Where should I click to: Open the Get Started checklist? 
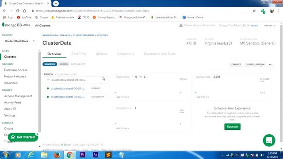click(x=23, y=137)
